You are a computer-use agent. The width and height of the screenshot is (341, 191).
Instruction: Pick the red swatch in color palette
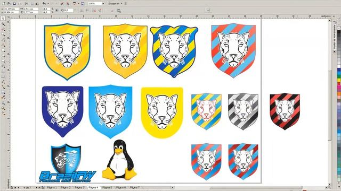pyautogui.click(x=339, y=83)
